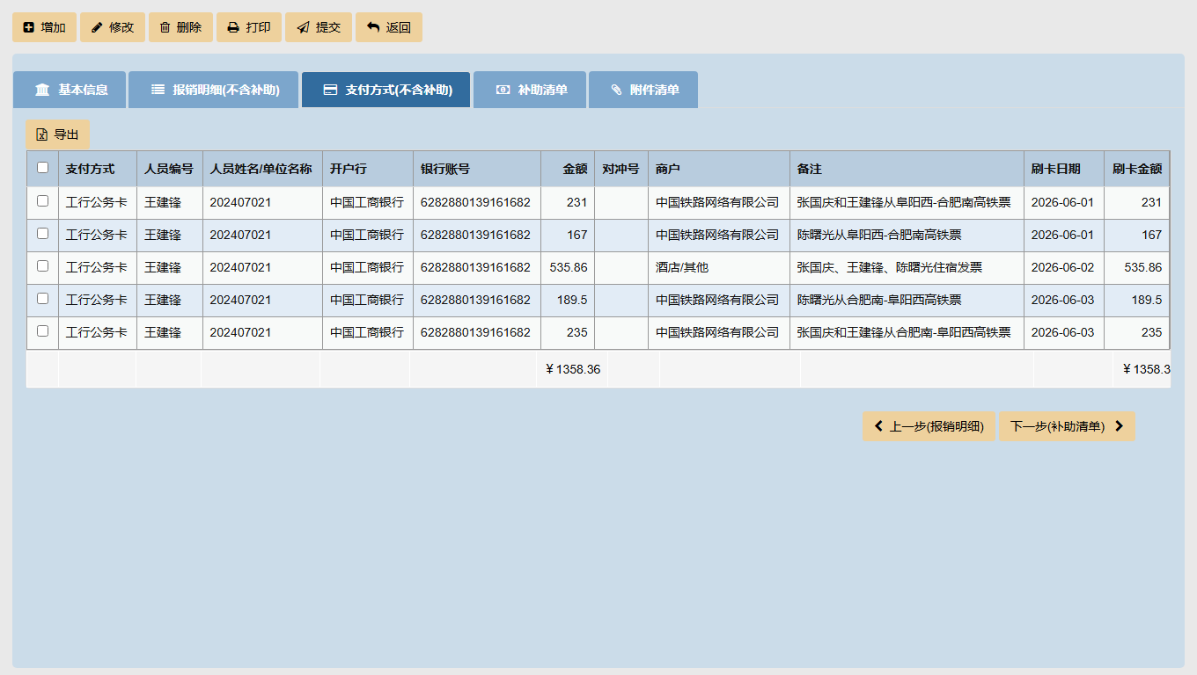Switch to the 基本信息 tab

[70, 90]
